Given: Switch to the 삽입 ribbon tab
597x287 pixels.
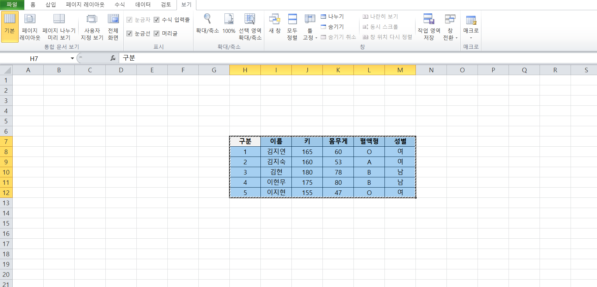Looking at the screenshot, I should pos(51,5).
